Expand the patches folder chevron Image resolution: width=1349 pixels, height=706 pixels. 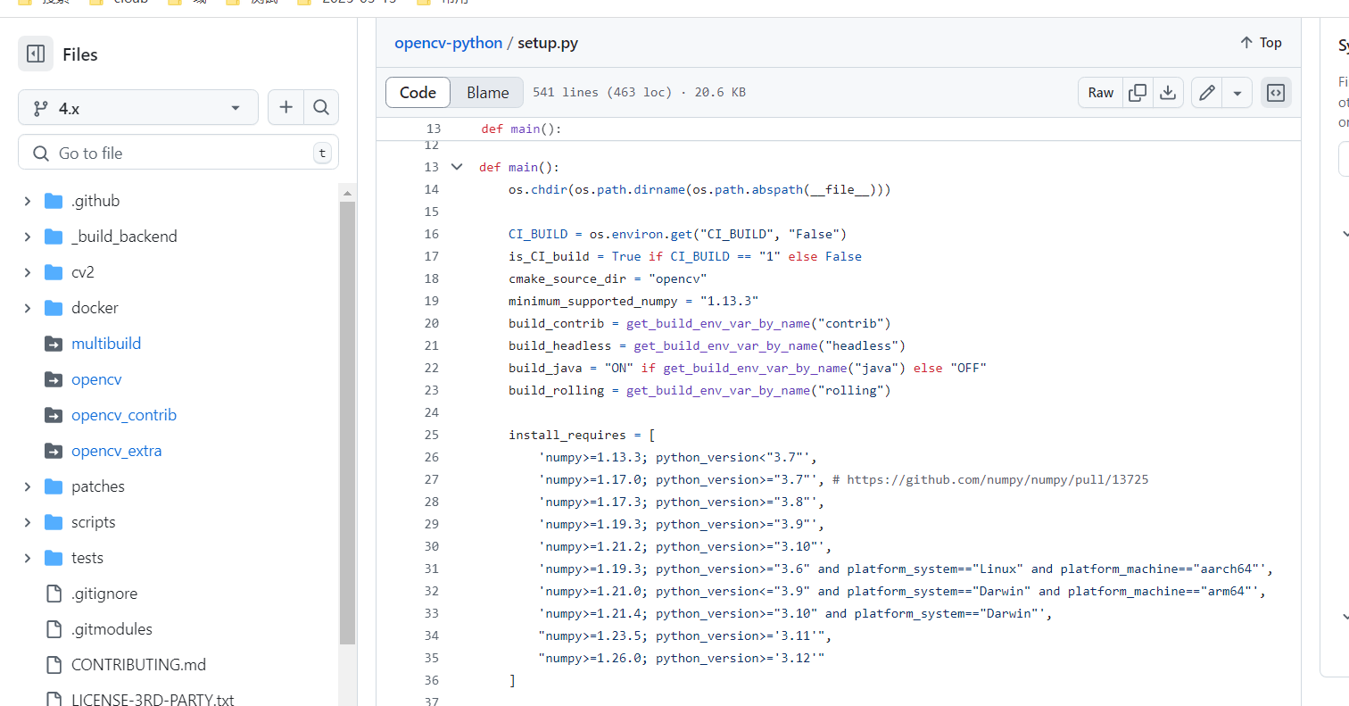(28, 486)
